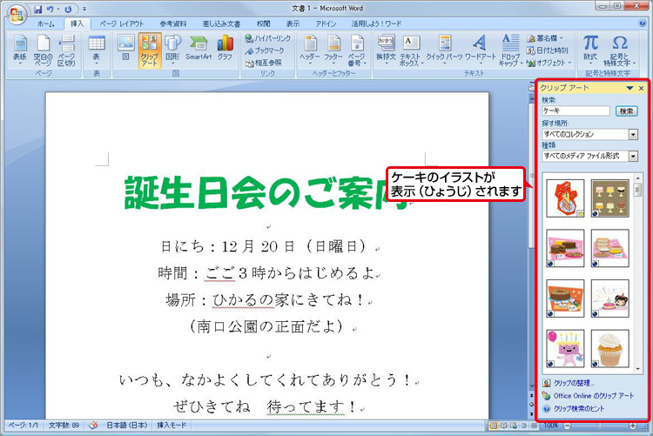653x436 pixels.
Task: Open the Review (校閲) tab
Action: (263, 23)
